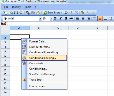Click the select-all corner of the grid
The width and height of the screenshot is (114, 96).
(5, 28)
